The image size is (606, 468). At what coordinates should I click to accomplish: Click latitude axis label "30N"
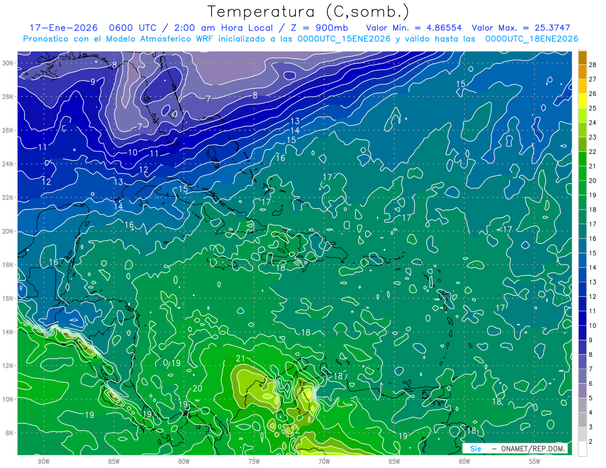coord(7,63)
